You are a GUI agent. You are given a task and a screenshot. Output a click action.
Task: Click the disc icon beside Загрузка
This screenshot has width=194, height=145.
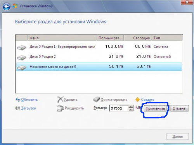(x=17, y=108)
